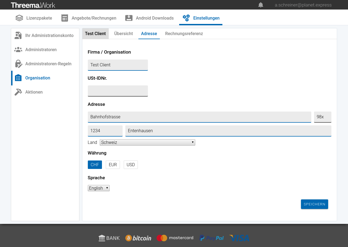Select the Test Client tab

point(95,33)
